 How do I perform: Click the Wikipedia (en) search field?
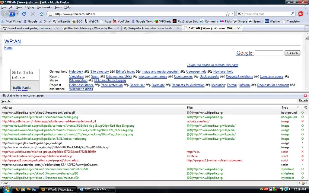267,14
